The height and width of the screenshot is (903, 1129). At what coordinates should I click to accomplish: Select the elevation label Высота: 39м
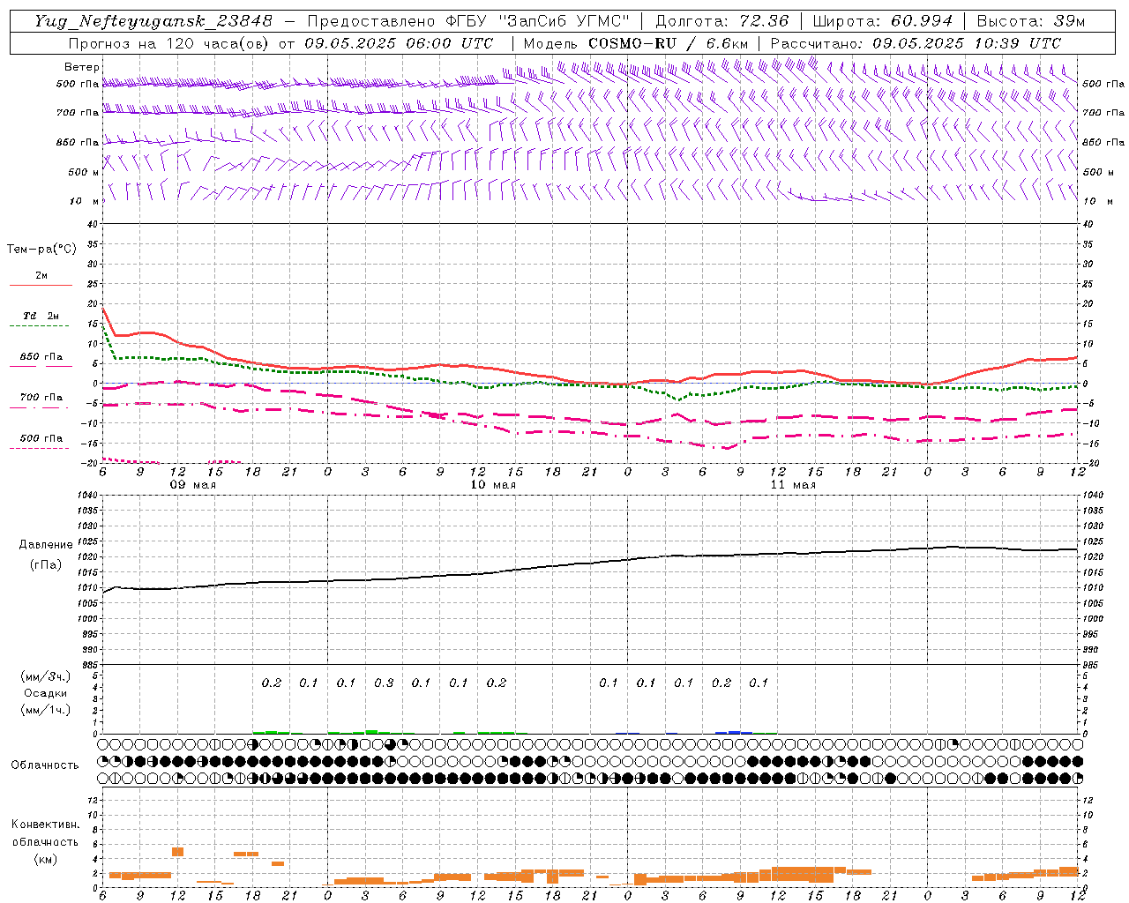(1031, 21)
